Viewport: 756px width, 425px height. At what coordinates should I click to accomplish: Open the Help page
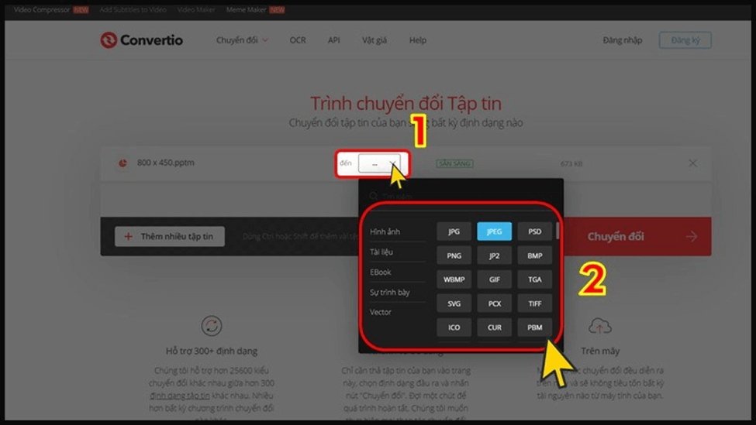coord(417,40)
